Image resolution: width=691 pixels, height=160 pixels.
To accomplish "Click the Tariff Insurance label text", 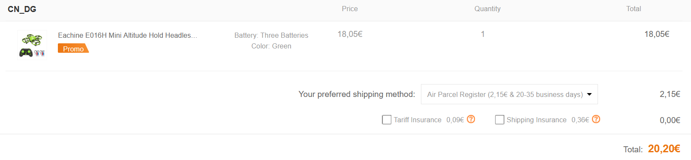I will pyautogui.click(x=418, y=120).
